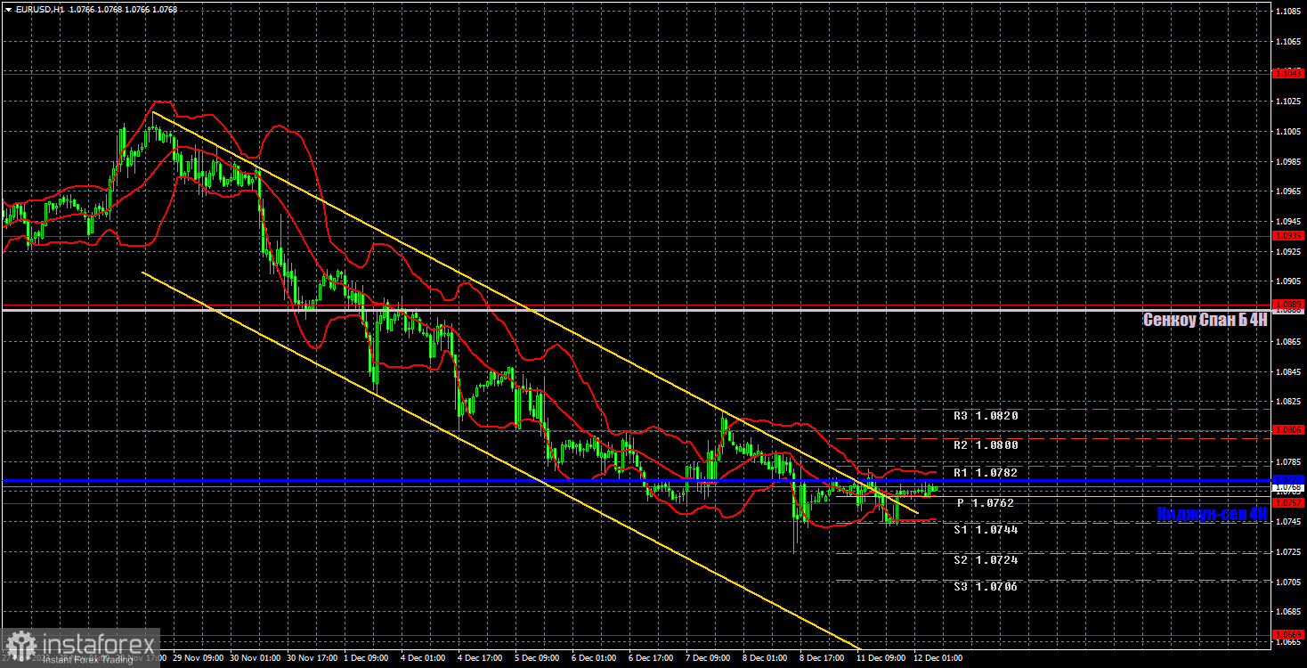1307x668 pixels.
Task: Click the EURUSD,H1 chart title text
Action: [42, 9]
